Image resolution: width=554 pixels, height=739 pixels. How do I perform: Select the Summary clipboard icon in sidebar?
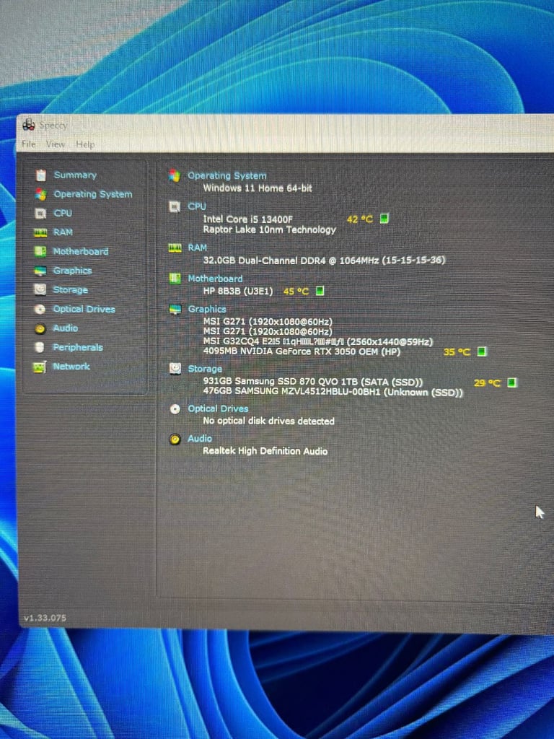point(41,175)
